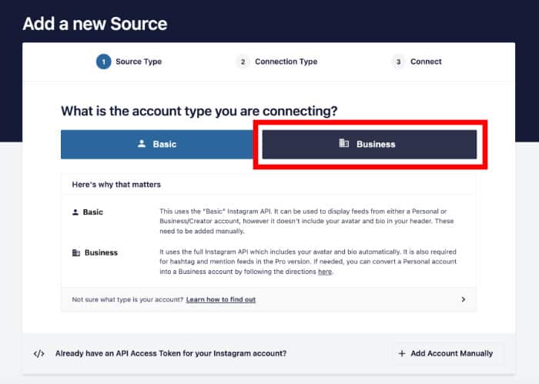Image resolution: width=539 pixels, height=384 pixels.
Task: Click 'Already have an API Access Token' text
Action: (171, 353)
